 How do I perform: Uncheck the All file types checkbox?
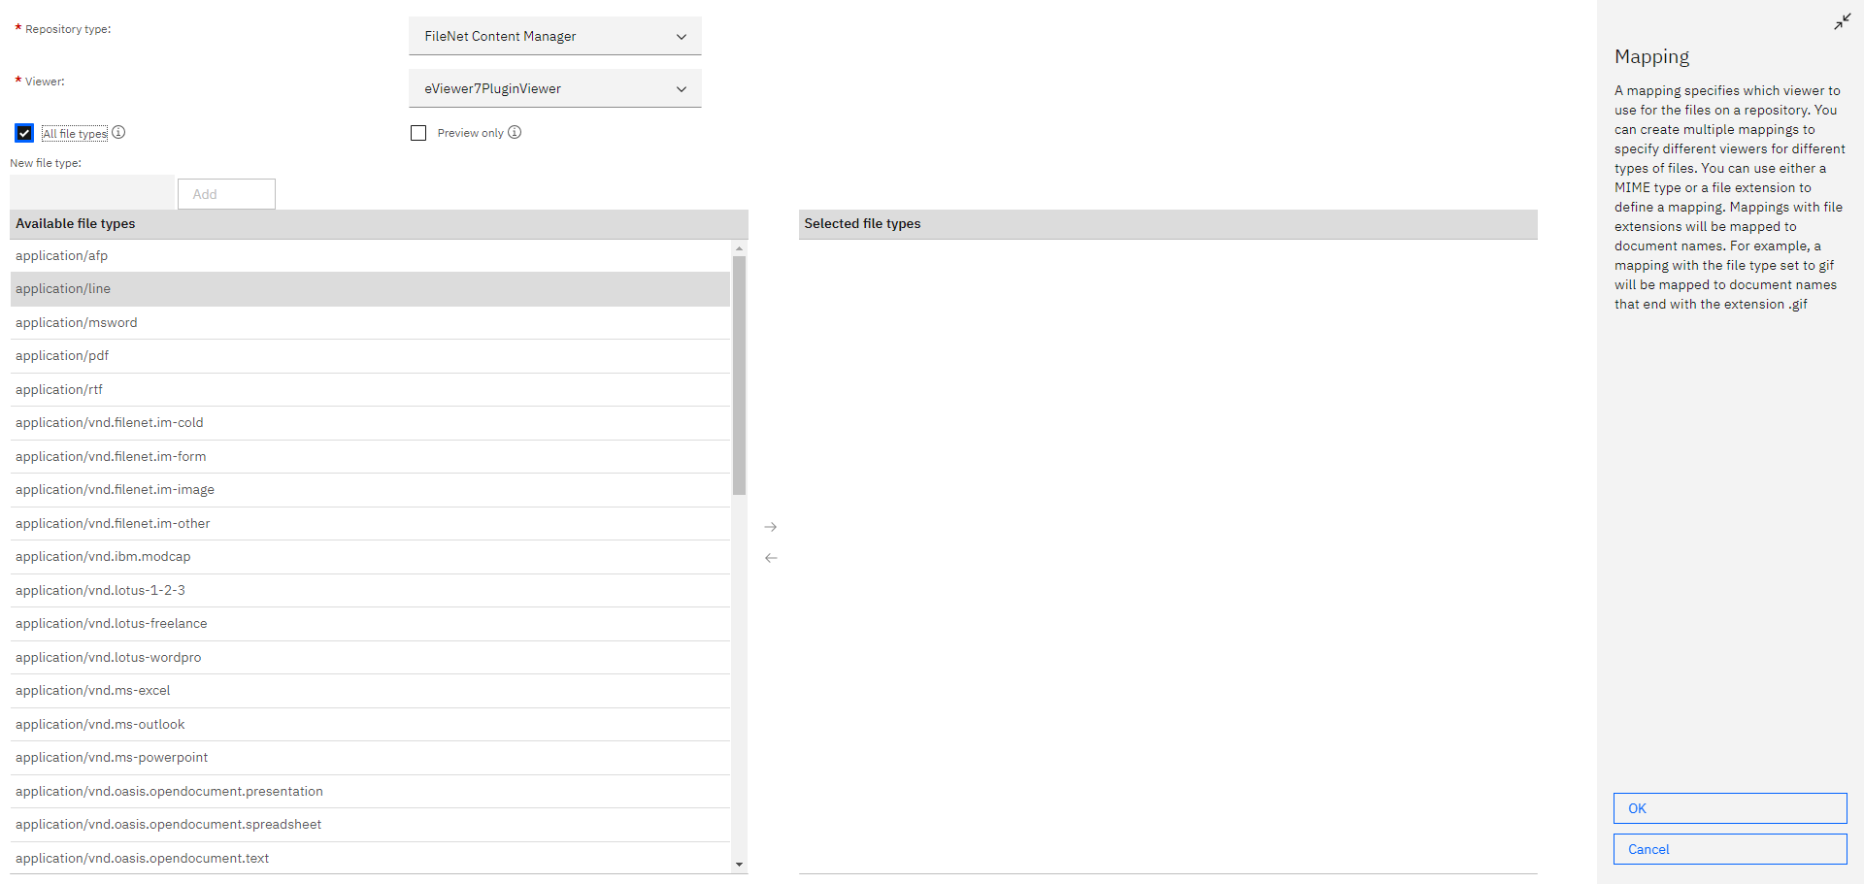23,133
